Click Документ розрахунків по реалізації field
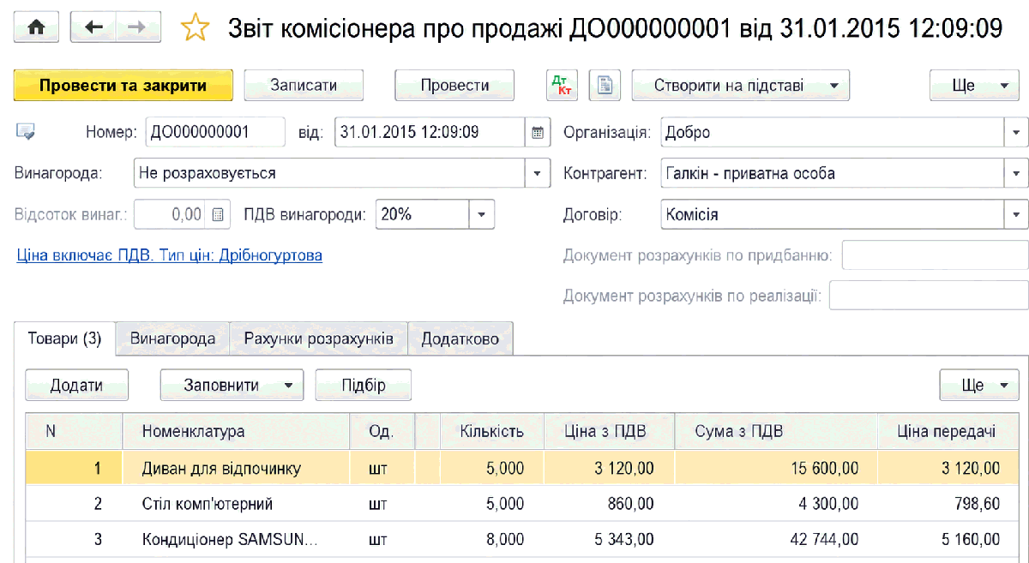 coord(929,296)
